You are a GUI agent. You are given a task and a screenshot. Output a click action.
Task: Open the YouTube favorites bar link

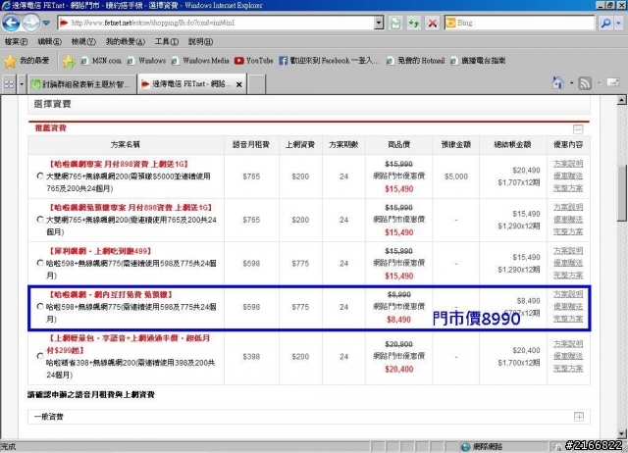(x=254, y=61)
